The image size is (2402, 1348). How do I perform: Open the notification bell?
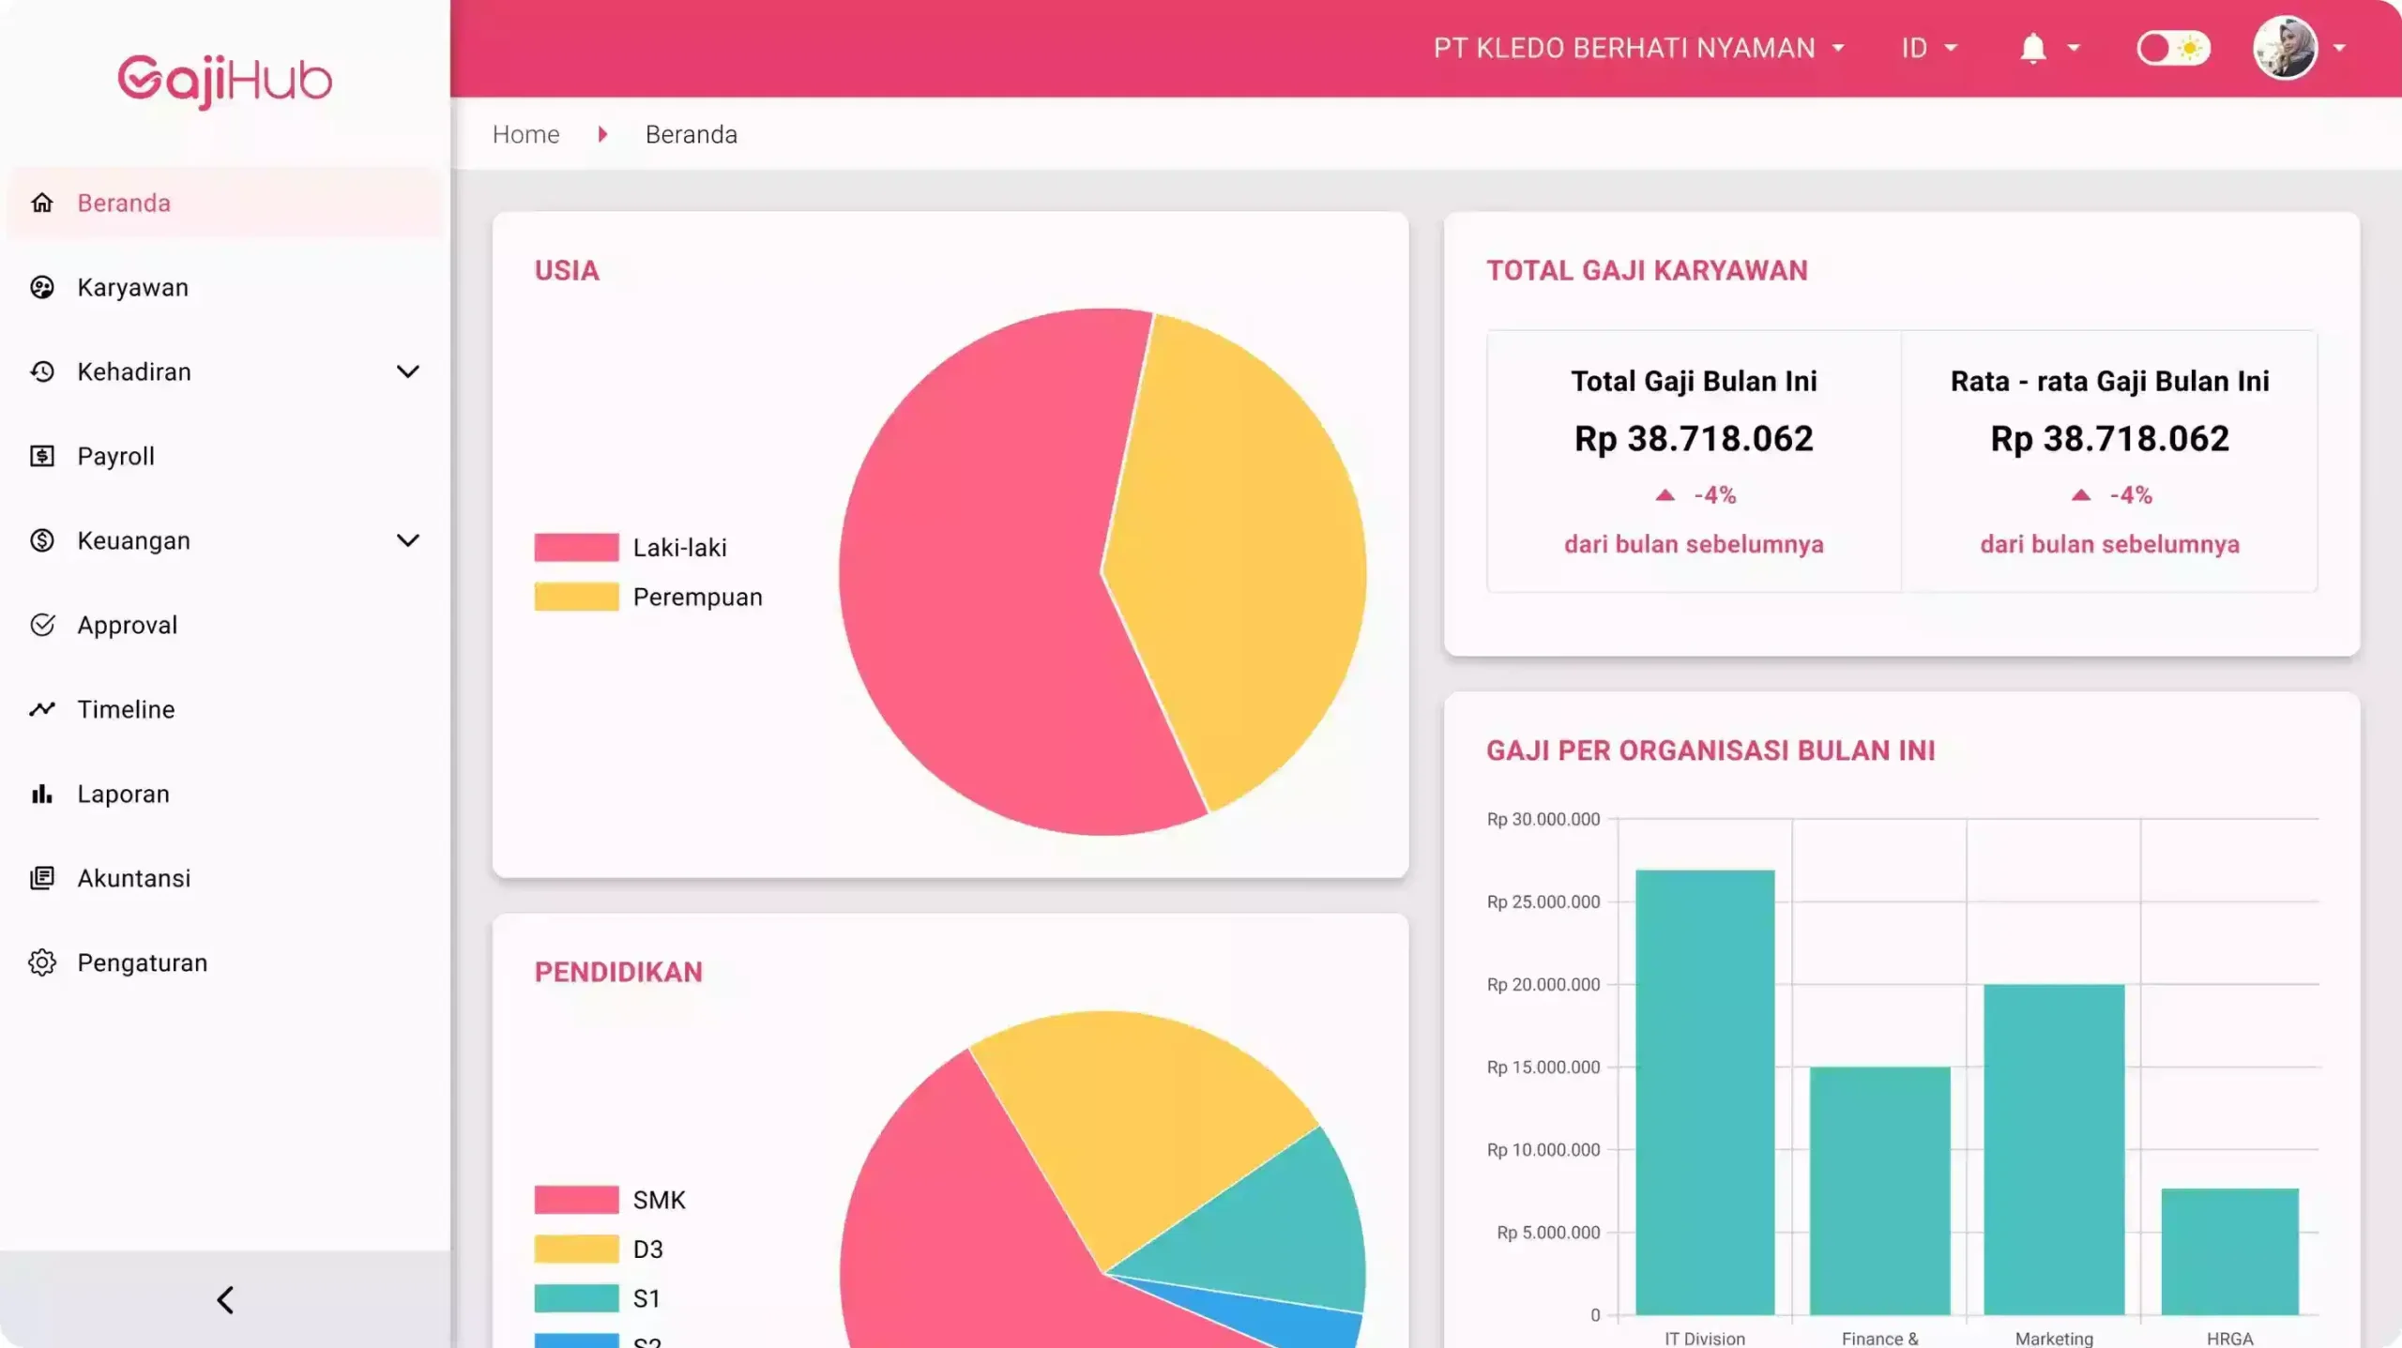click(x=2032, y=48)
